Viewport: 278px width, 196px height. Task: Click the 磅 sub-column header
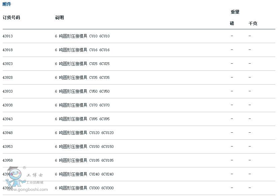coord(232,24)
